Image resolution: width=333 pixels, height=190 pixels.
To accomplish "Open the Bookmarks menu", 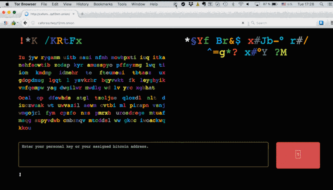I will coord(103,4).
